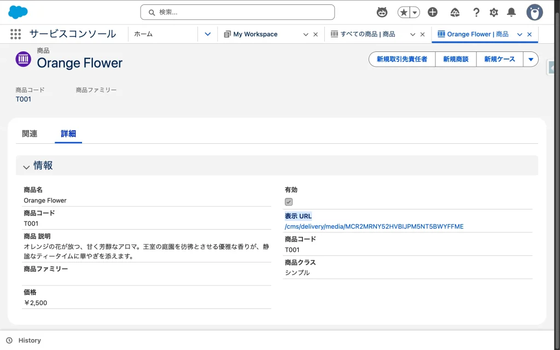This screenshot has width=560, height=350.
Task: Click the user avatar profile icon
Action: 534,12
